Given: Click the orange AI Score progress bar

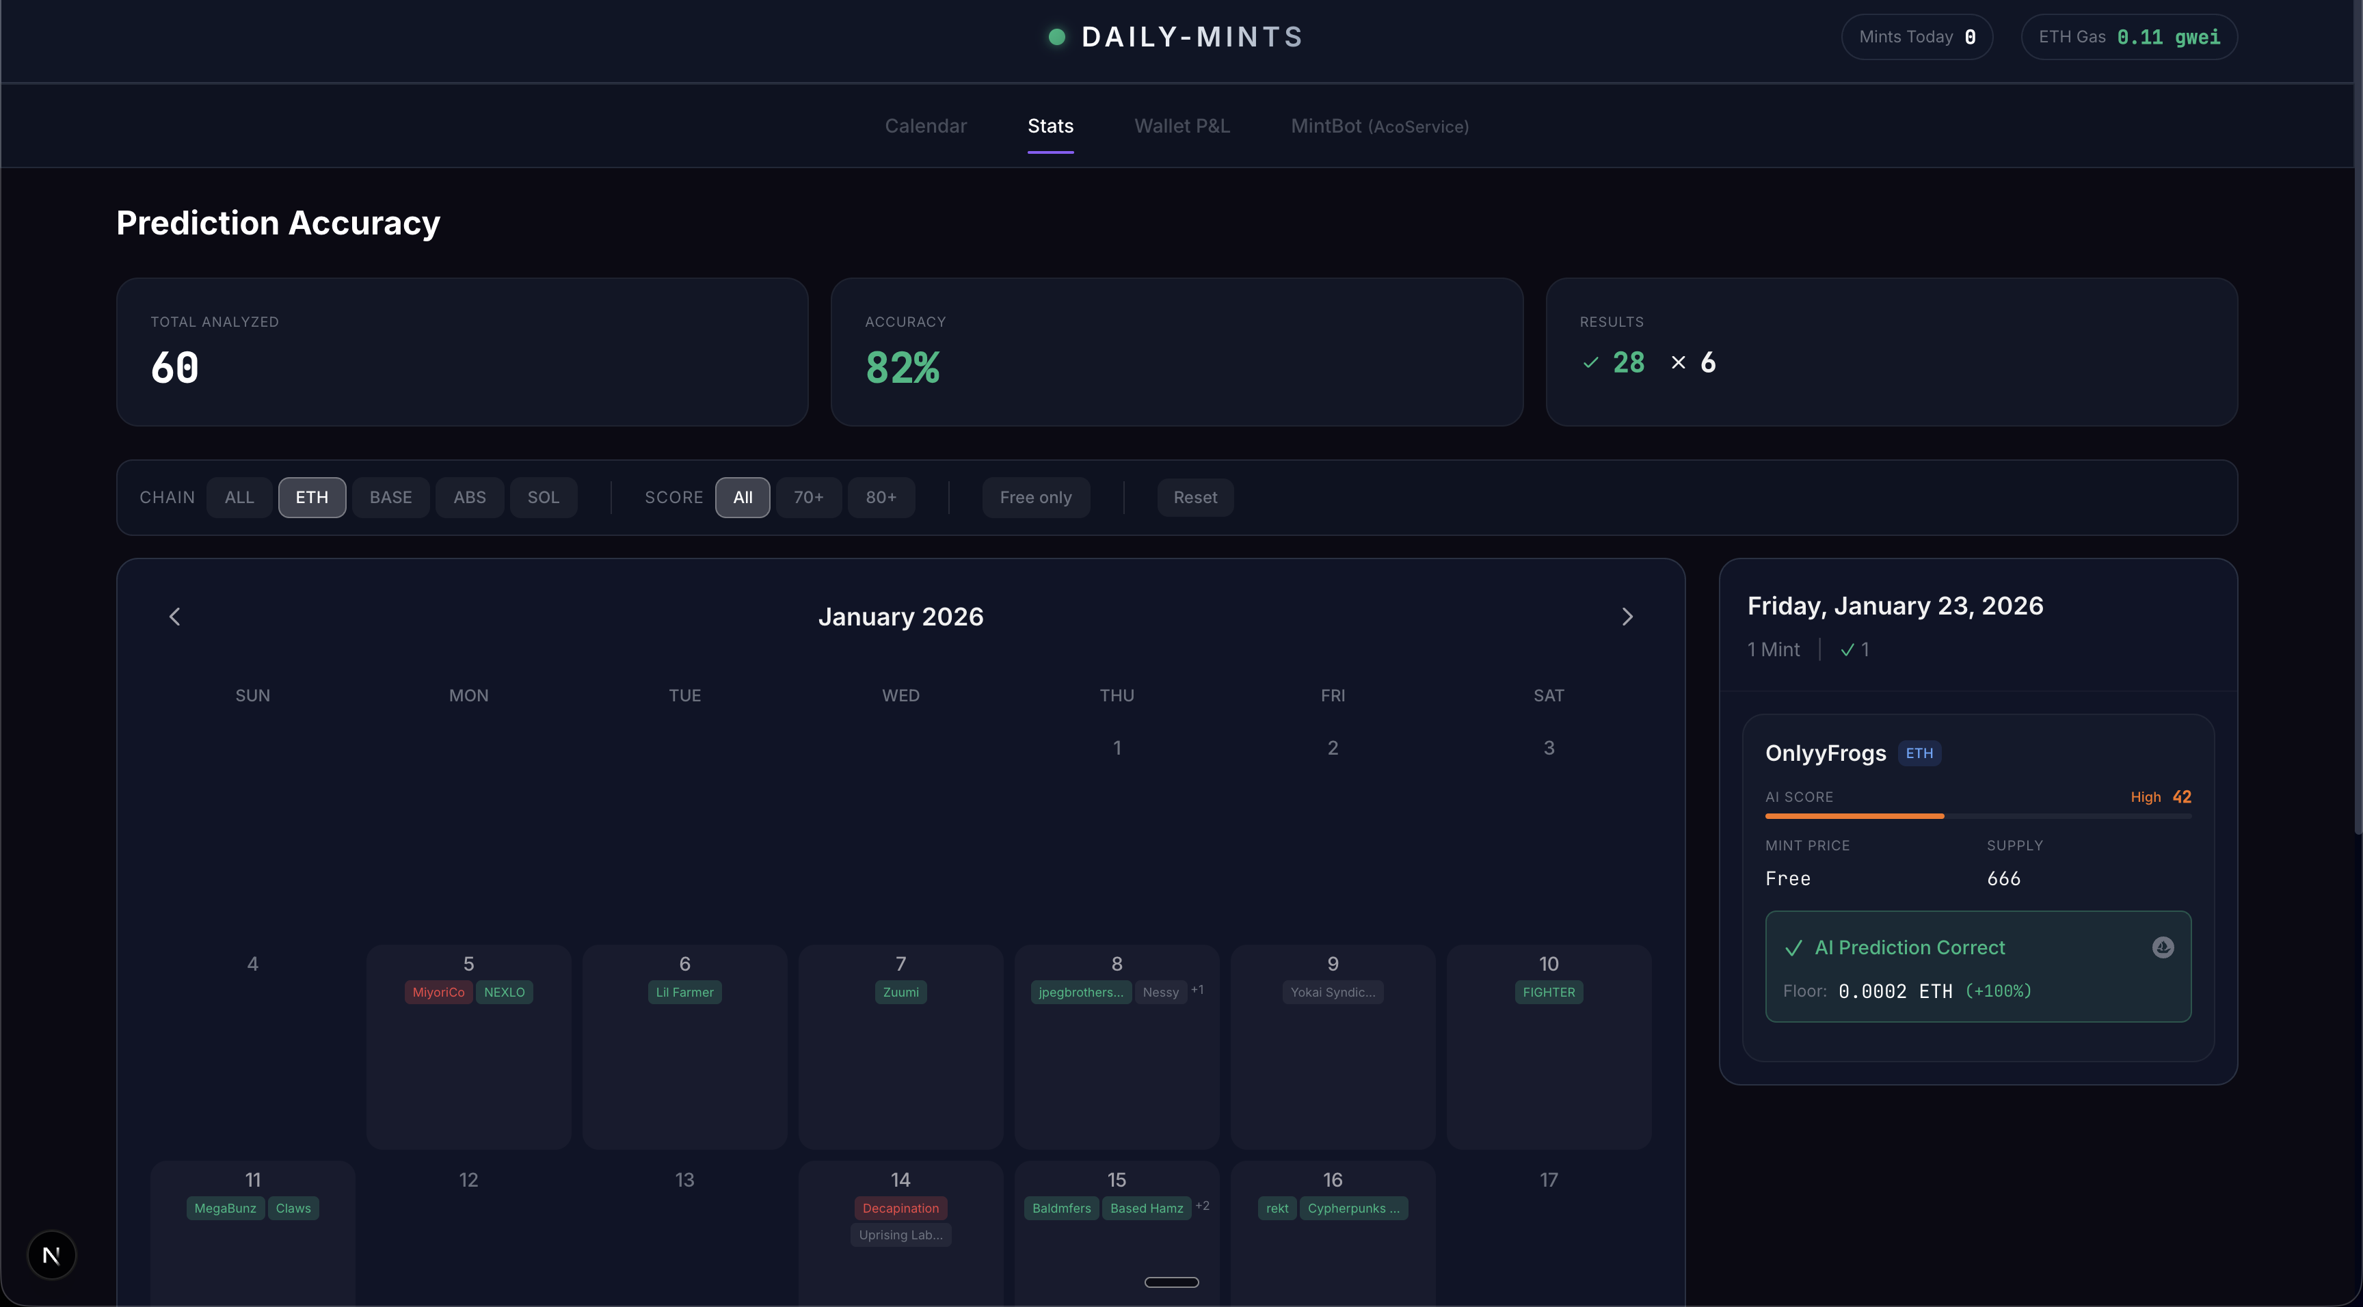Looking at the screenshot, I should (1854, 816).
